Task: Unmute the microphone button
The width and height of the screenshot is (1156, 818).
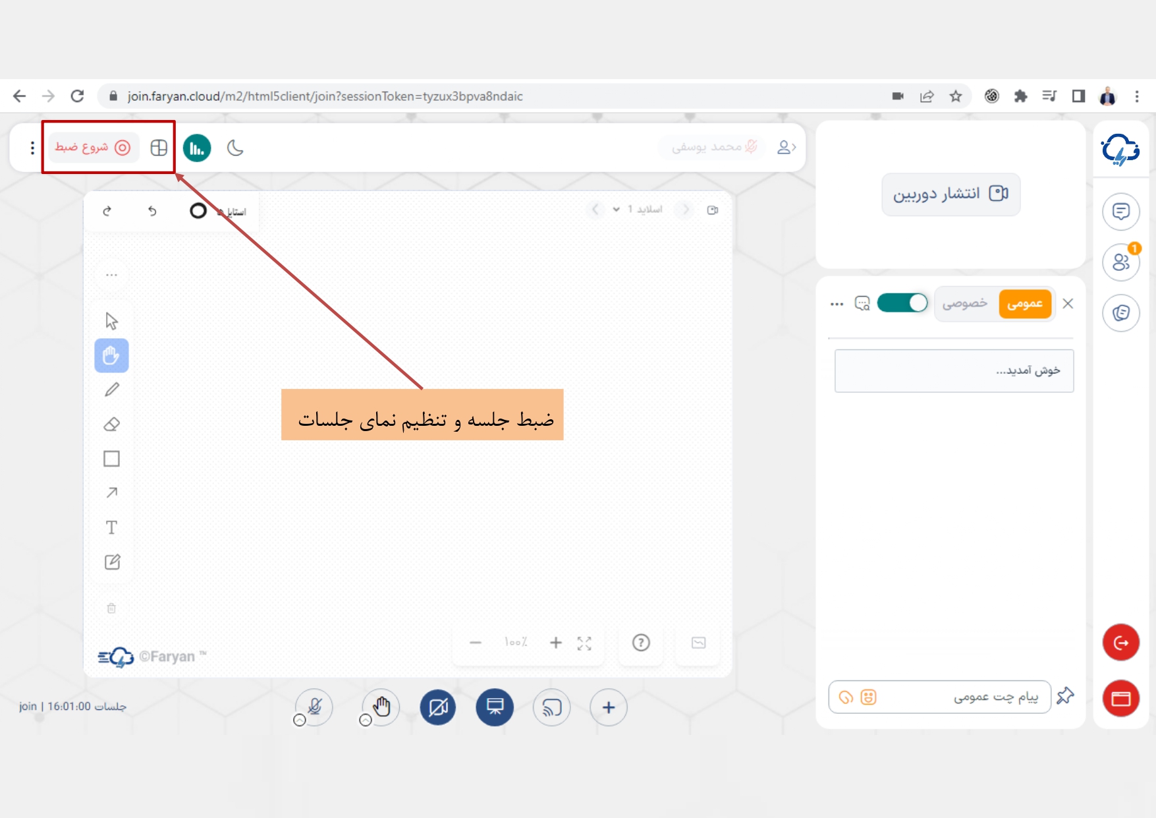Action: point(315,707)
